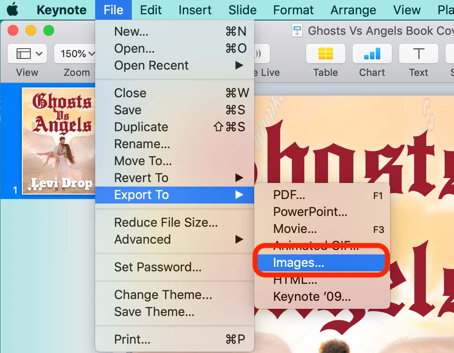Viewport: 454px width, 353px height.
Task: Click the Table toolbar icon
Action: pyautogui.click(x=325, y=54)
